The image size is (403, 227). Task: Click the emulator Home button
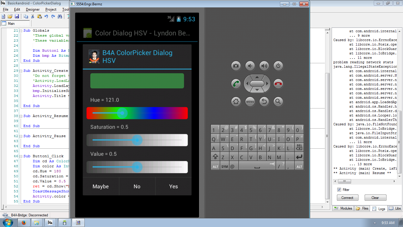coord(236,102)
